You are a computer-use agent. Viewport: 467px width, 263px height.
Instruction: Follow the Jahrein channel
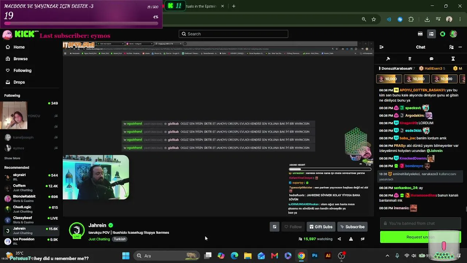tap(293, 227)
